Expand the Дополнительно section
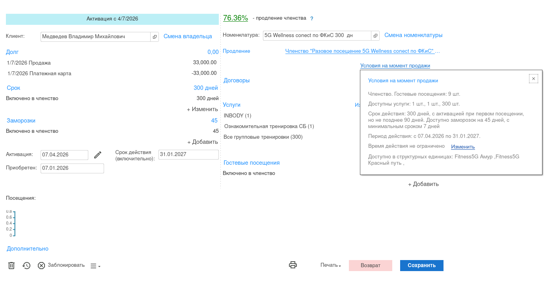Image resolution: width=546 pixels, height=290 pixels. click(28, 249)
